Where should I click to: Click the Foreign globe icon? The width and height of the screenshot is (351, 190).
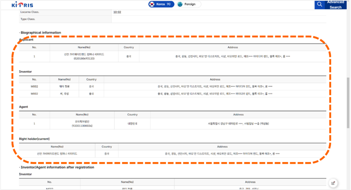pyautogui.click(x=180, y=4)
